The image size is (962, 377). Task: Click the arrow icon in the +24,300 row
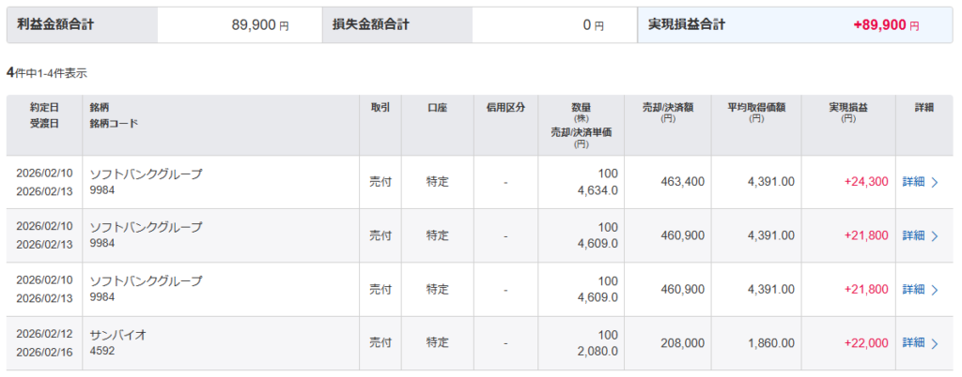point(935,182)
